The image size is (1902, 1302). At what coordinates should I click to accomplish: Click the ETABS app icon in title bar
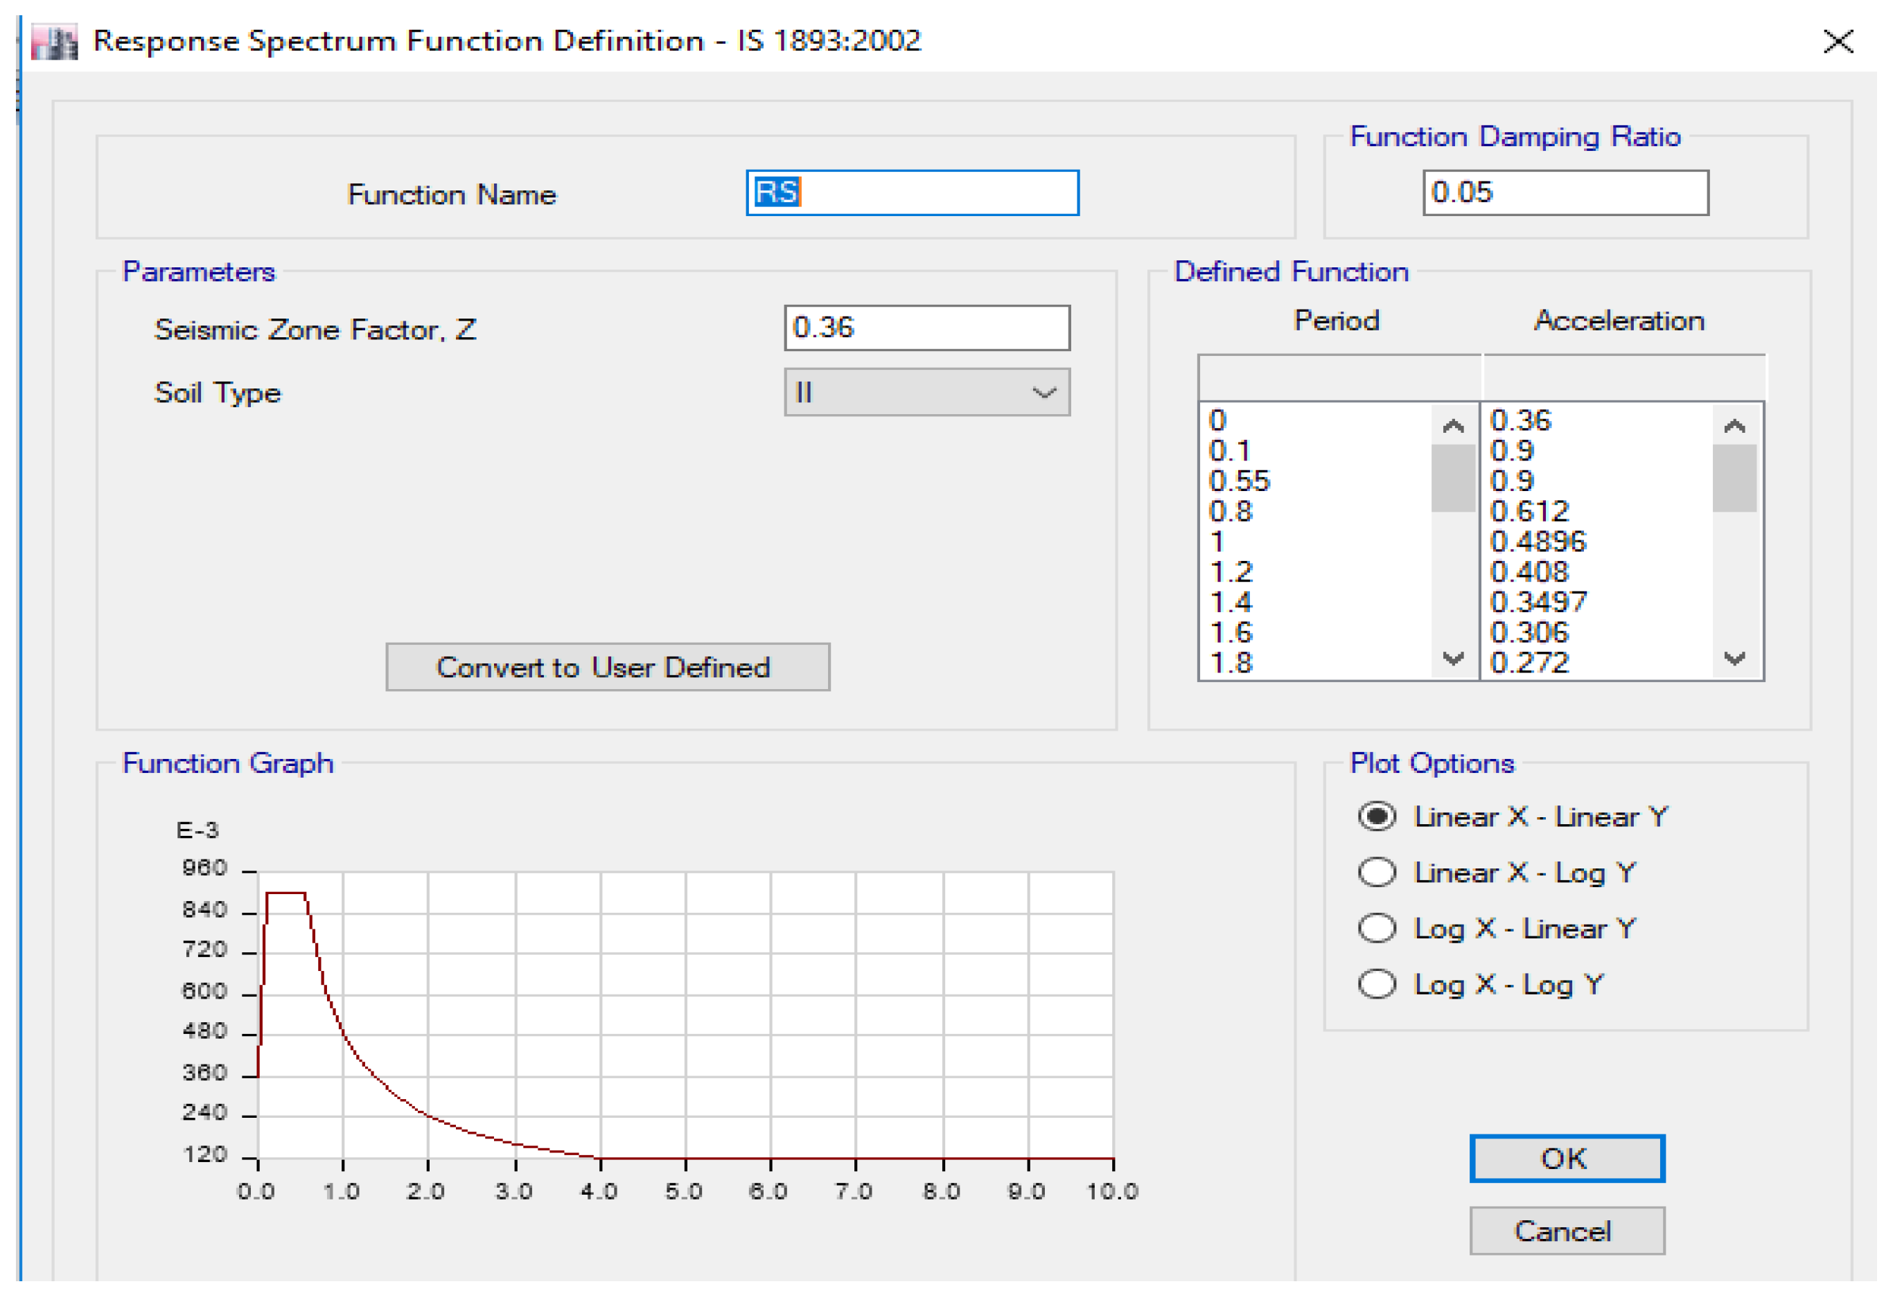pyautogui.click(x=54, y=42)
